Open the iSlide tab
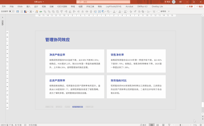The image size is (204, 126). coord(20,6)
